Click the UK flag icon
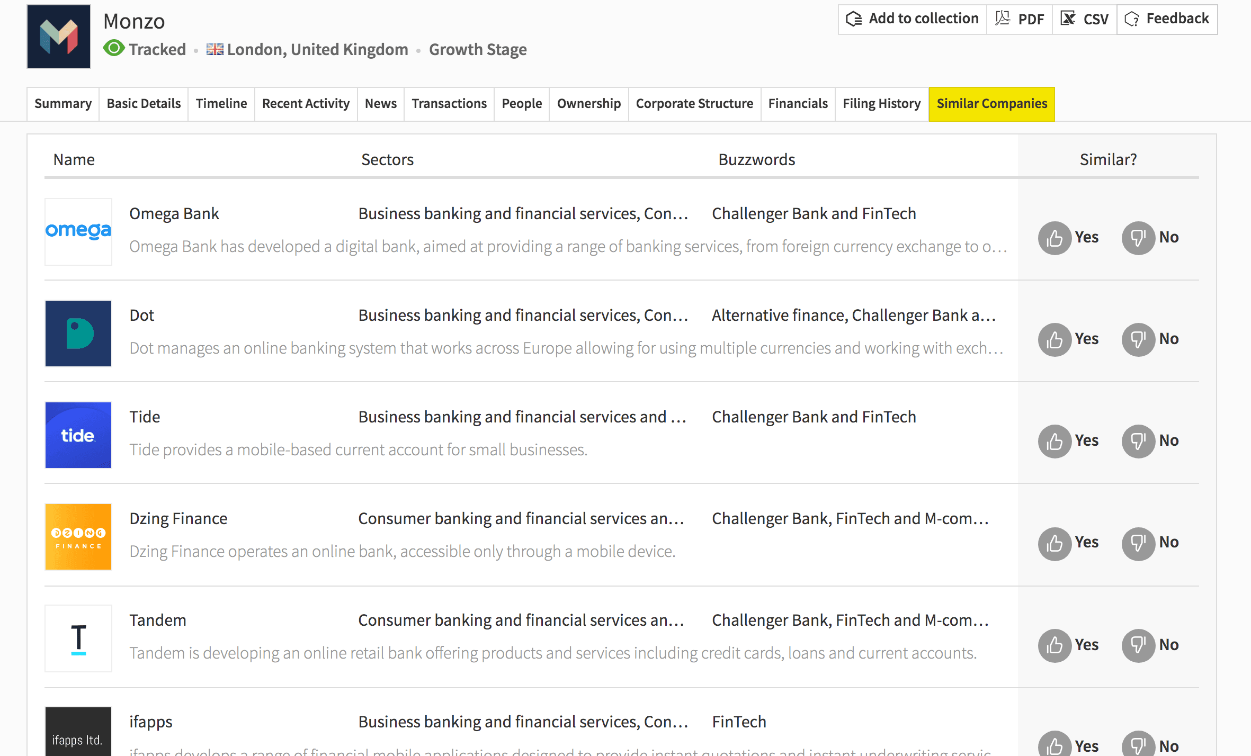The image size is (1251, 756). point(215,49)
